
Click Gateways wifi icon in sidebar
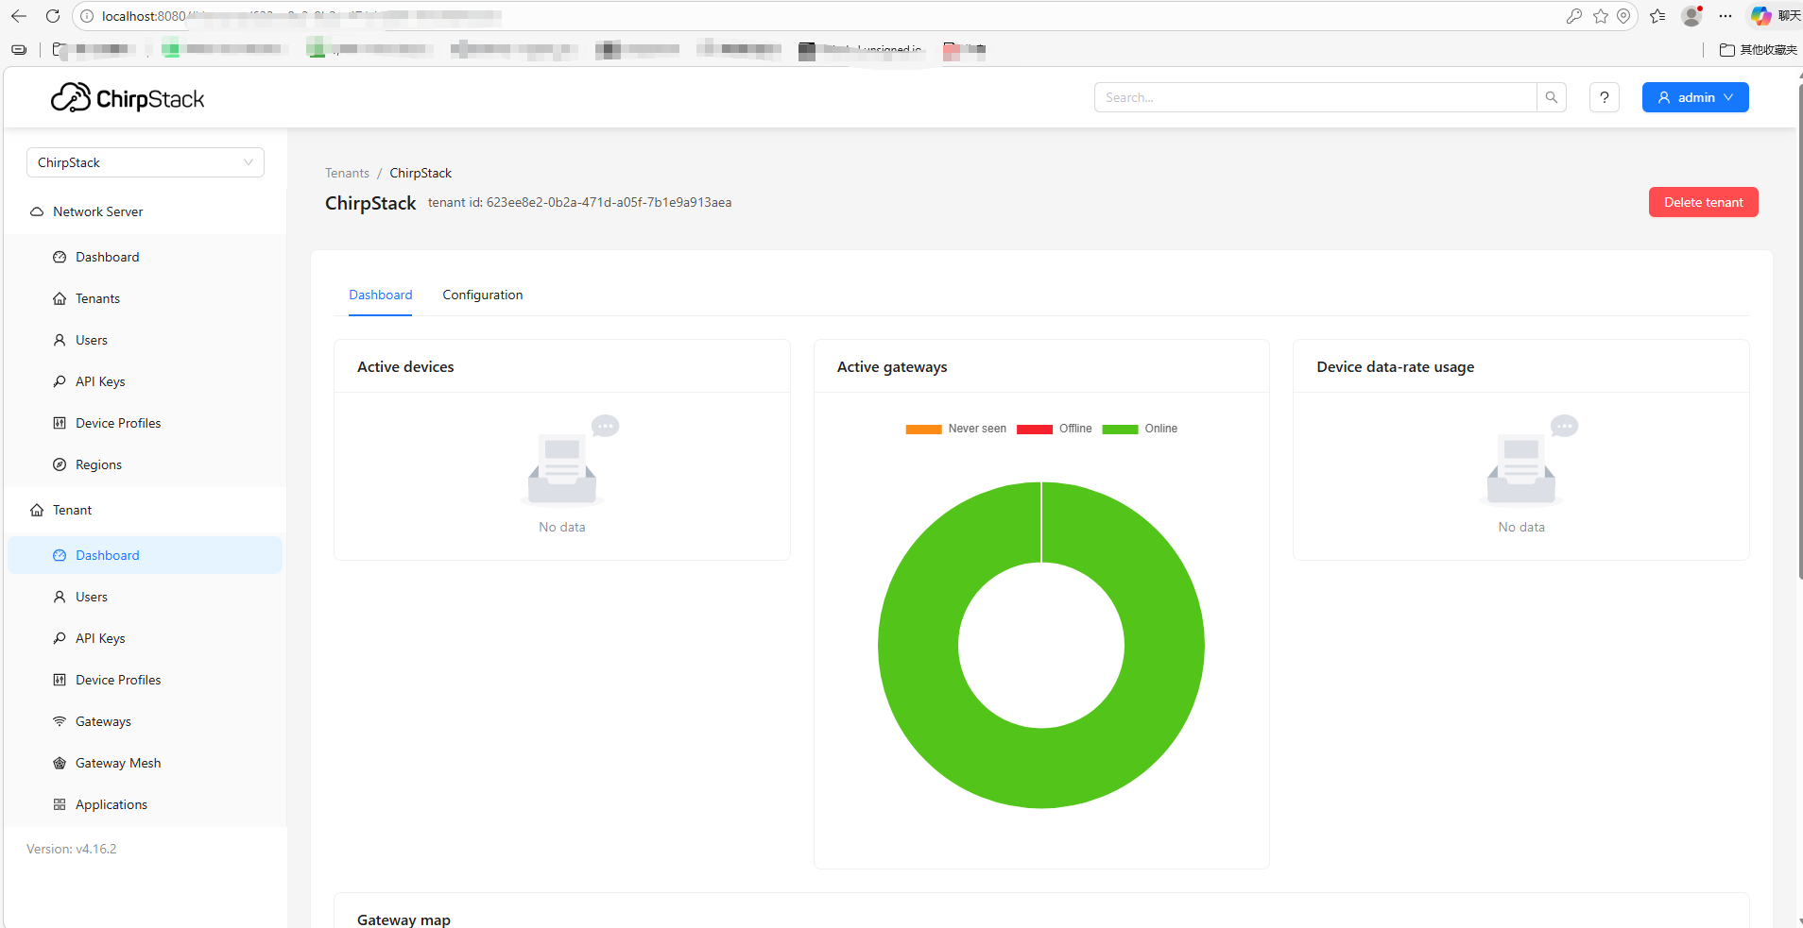pos(60,721)
